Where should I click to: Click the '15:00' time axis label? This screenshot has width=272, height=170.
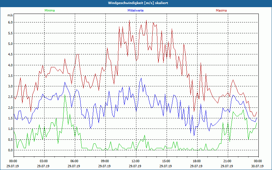[x=167, y=161]
